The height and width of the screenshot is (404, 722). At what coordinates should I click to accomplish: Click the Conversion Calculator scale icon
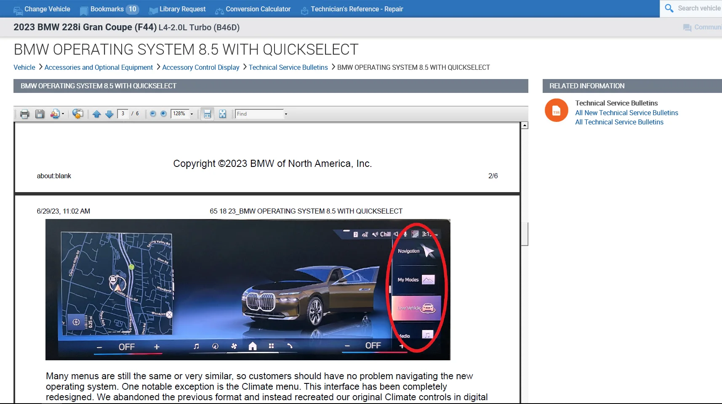219,11
